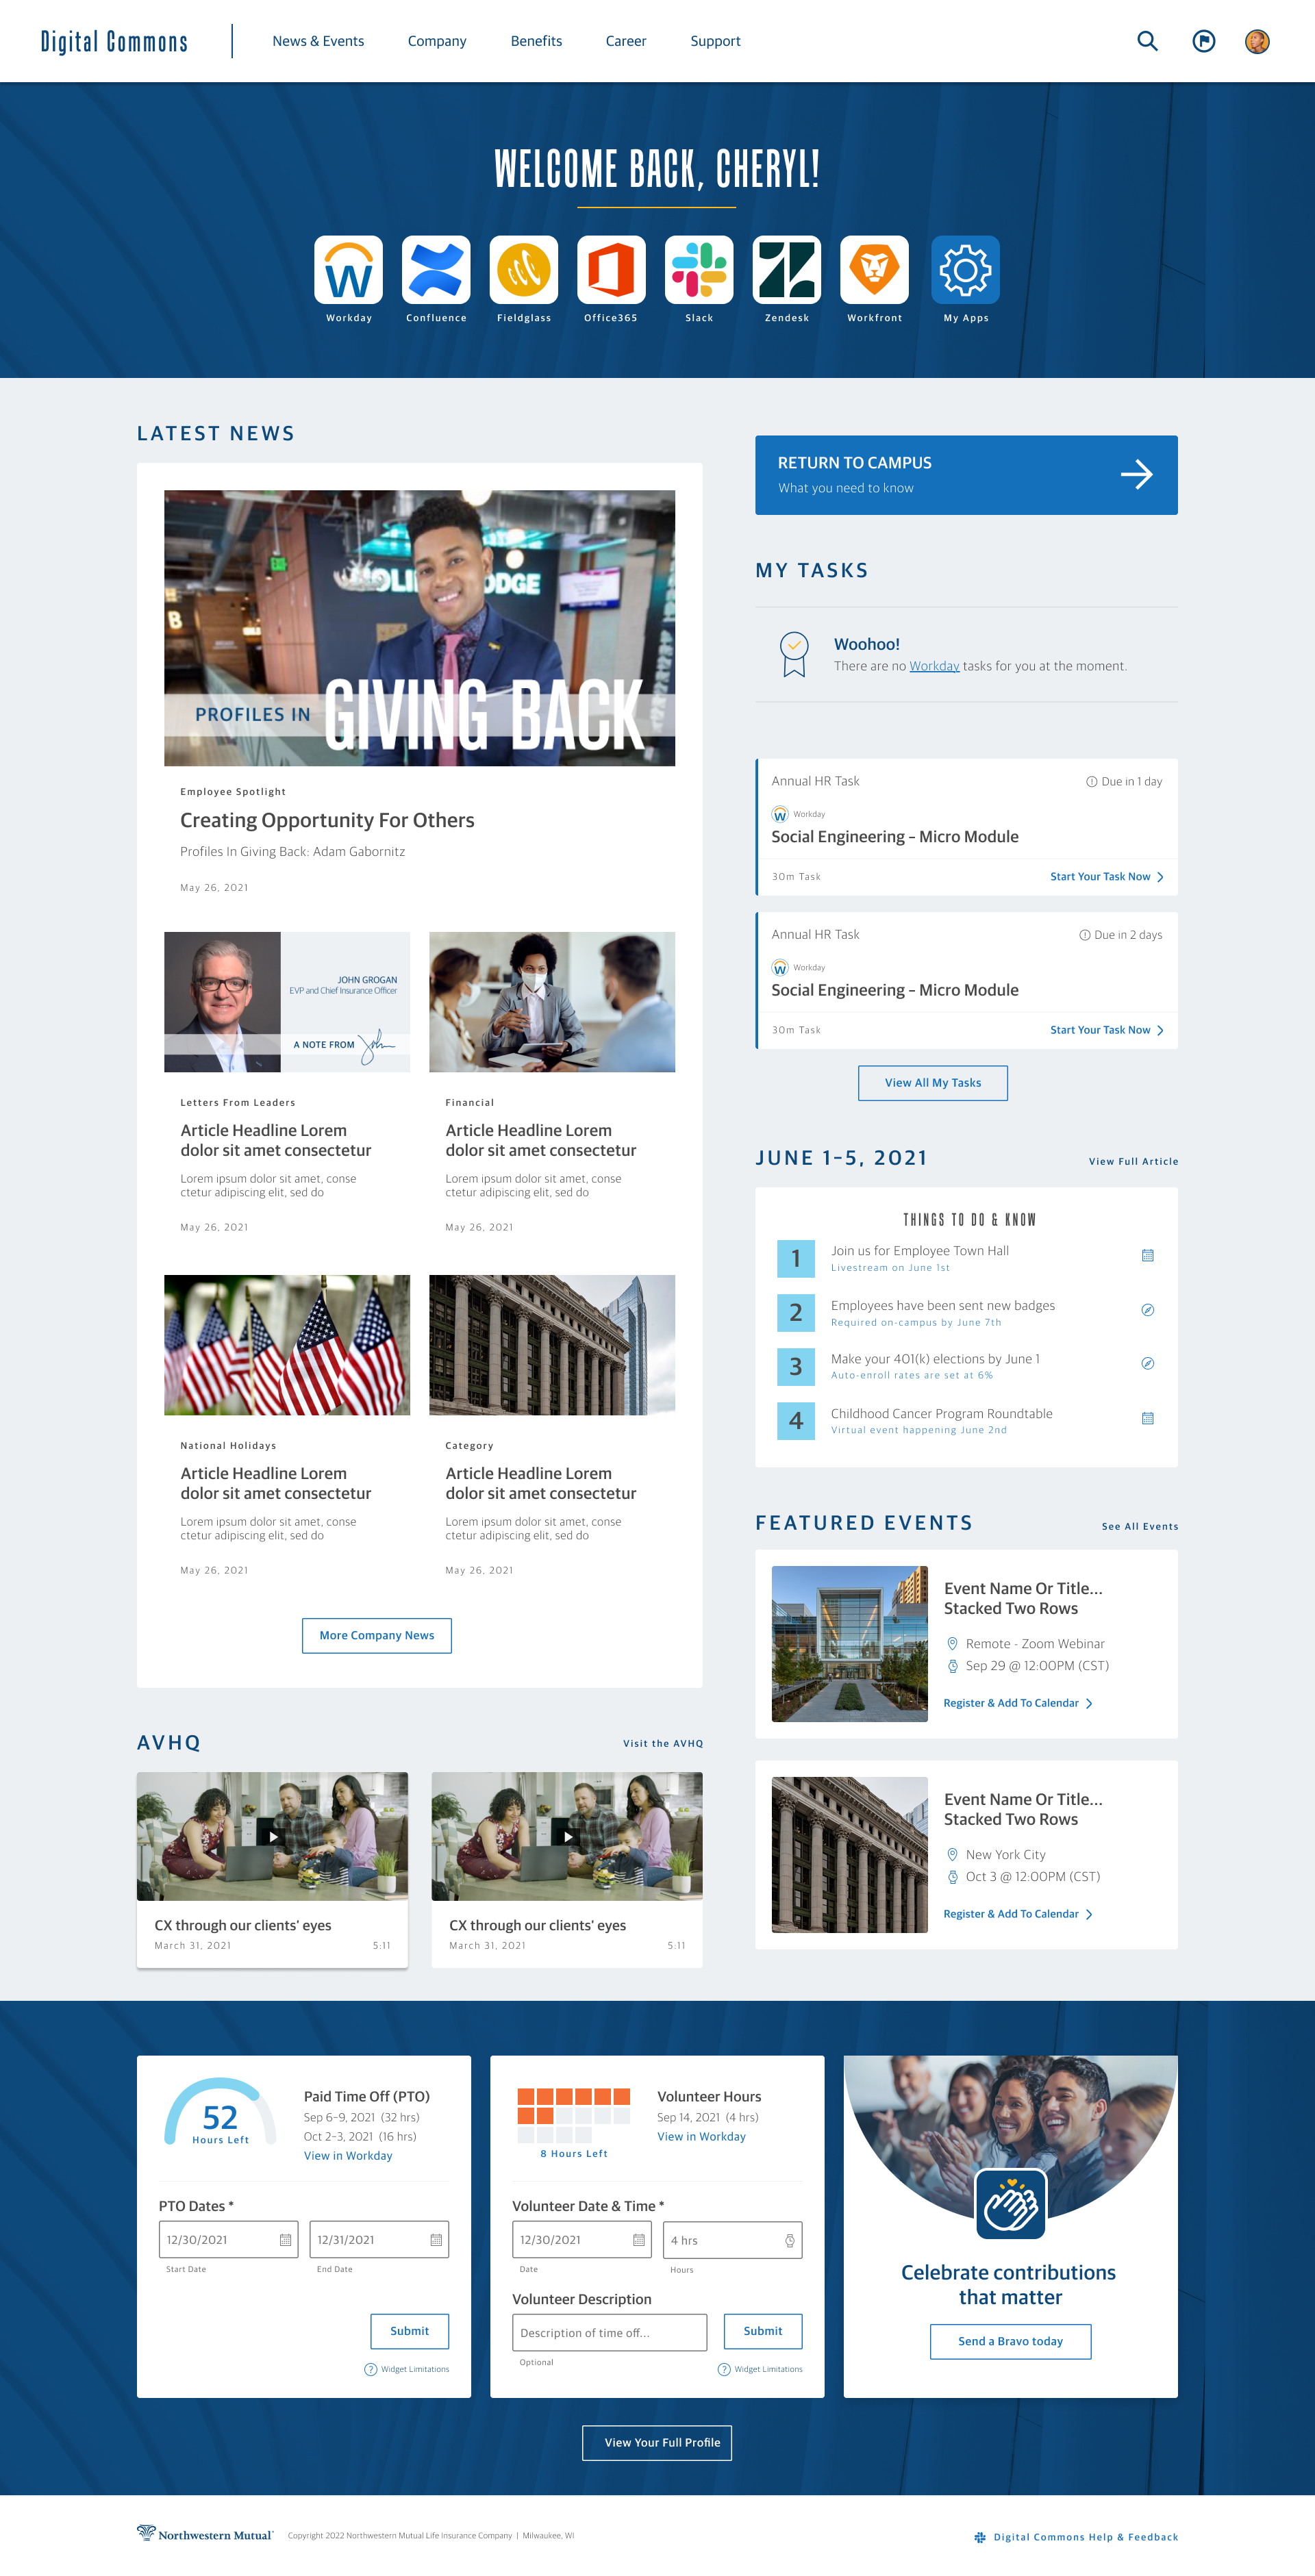The image size is (1315, 2576).
Task: Launch the Confluence app icon
Action: click(x=436, y=270)
